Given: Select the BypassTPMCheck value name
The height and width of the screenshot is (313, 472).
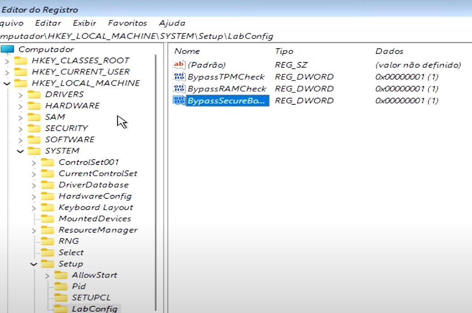Looking at the screenshot, I should tap(226, 77).
